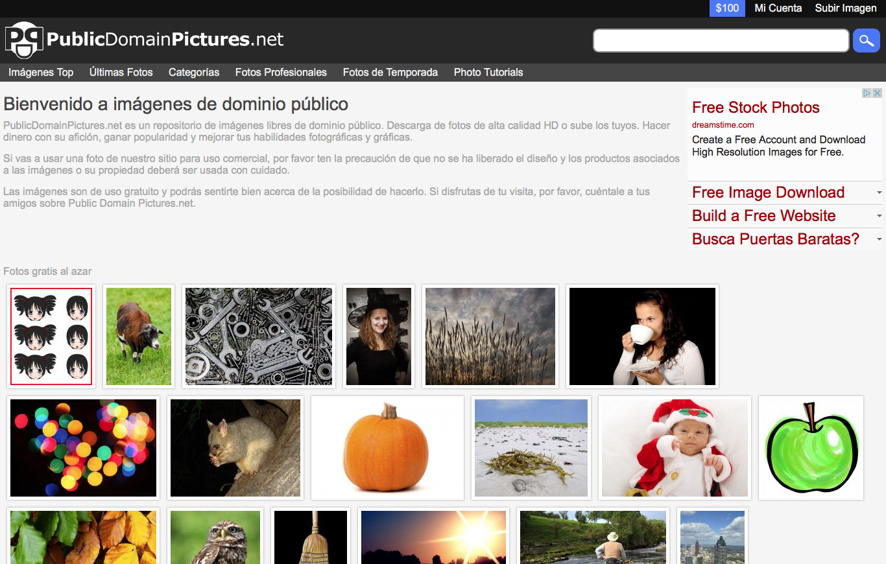
Task: Expand the Free Image Download dropdown arrow
Action: (x=880, y=193)
